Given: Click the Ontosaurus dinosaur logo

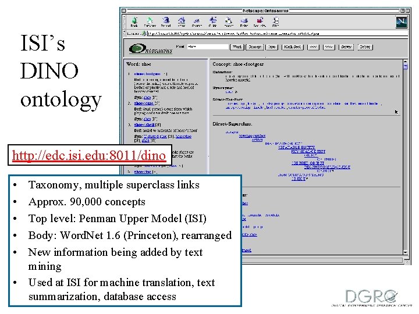Looking at the screenshot, I should pos(151,48).
